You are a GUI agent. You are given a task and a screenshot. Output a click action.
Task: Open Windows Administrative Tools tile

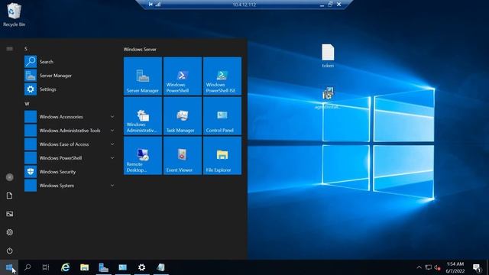143,115
